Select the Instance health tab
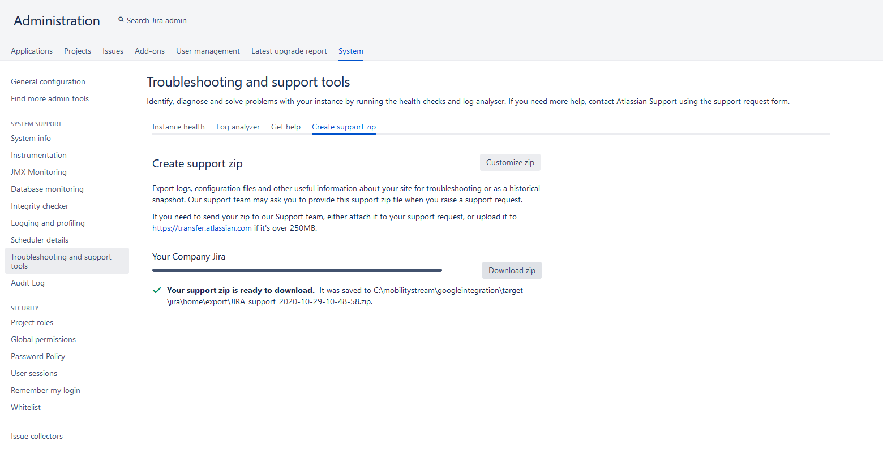The image size is (883, 449). (178, 127)
